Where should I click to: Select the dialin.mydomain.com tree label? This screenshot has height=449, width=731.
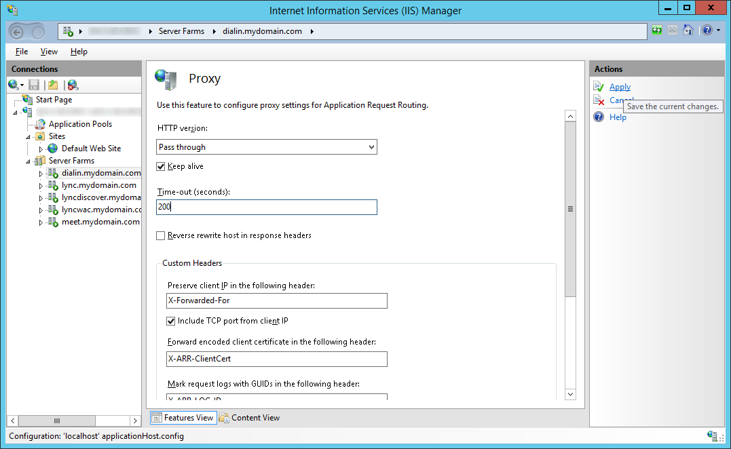(101, 173)
